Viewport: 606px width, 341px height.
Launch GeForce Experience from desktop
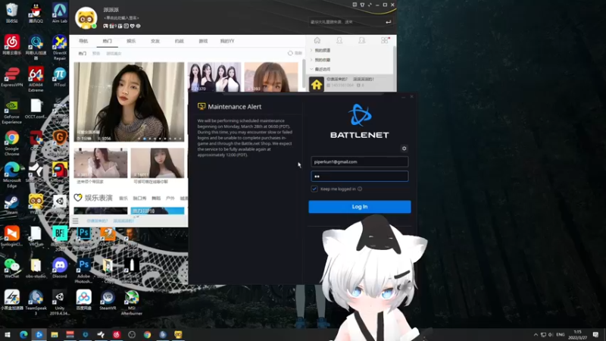12,111
